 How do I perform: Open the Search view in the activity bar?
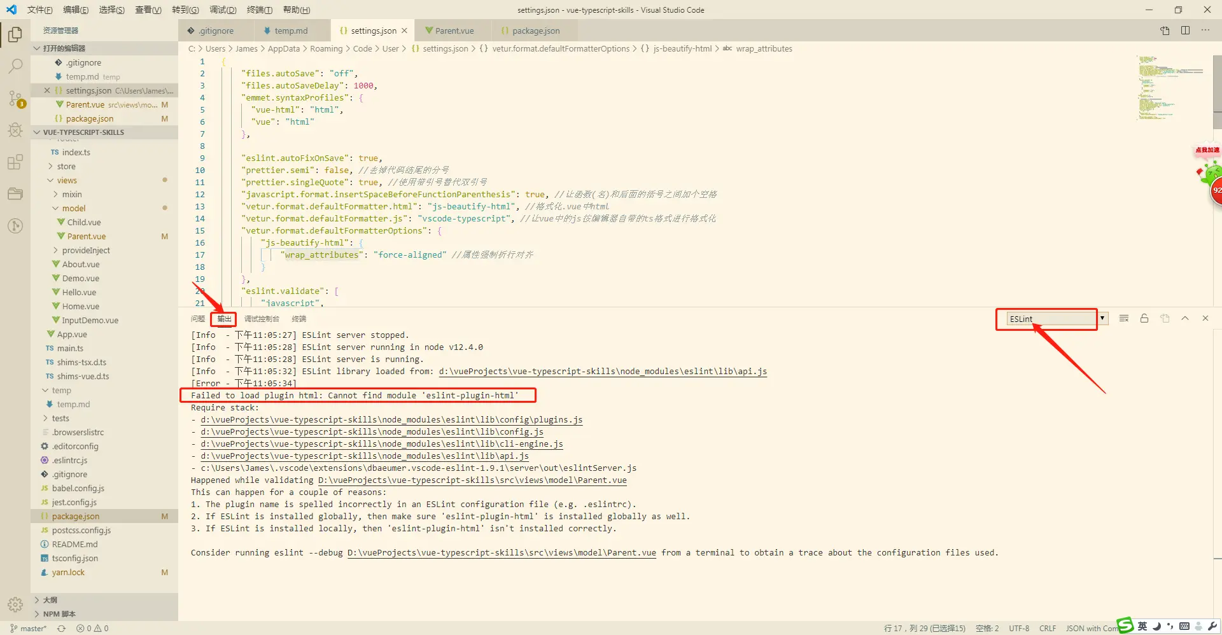(15, 66)
